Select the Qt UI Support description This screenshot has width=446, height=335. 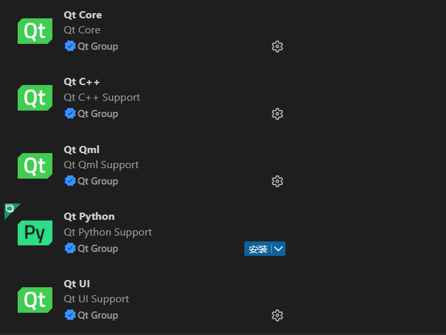click(96, 299)
